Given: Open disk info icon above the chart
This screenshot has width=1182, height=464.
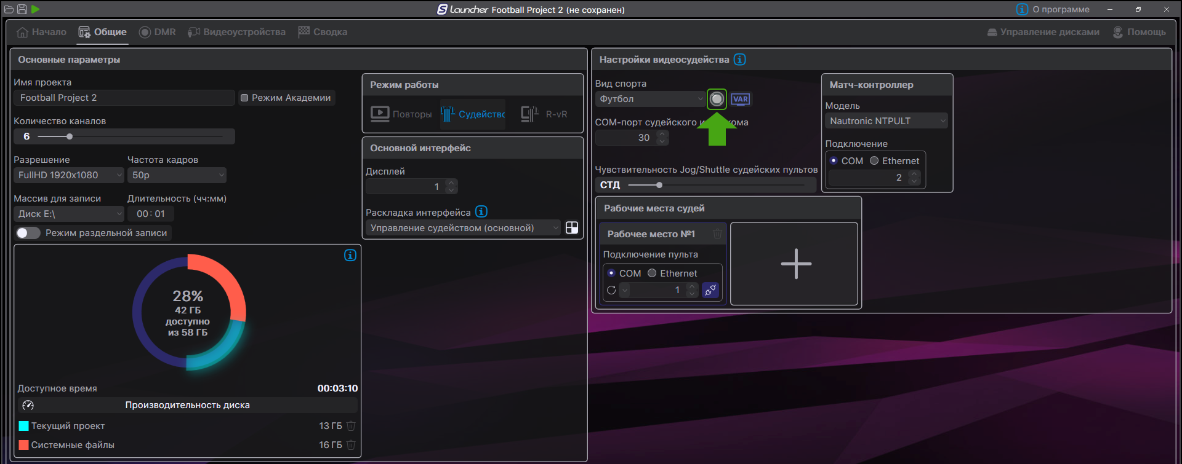Looking at the screenshot, I should click(350, 255).
